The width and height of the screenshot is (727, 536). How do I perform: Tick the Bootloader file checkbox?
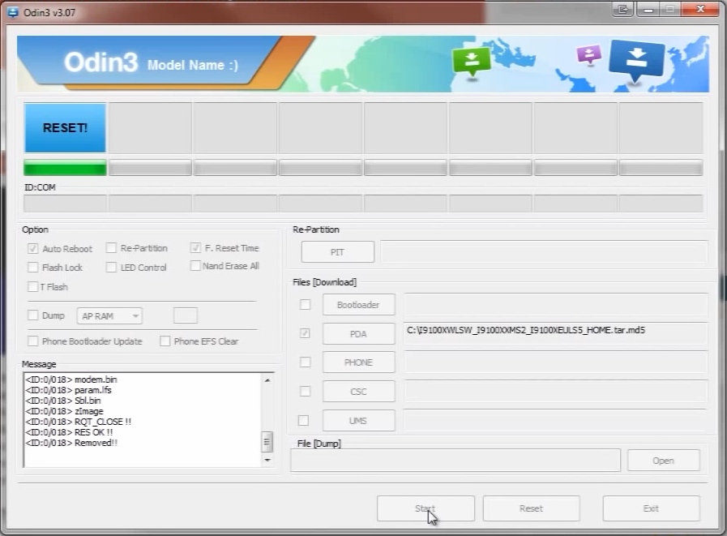coord(305,304)
